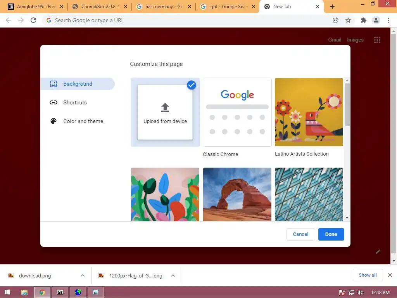Open the Shortcuts section
This screenshot has height=298, width=397.
75,102
